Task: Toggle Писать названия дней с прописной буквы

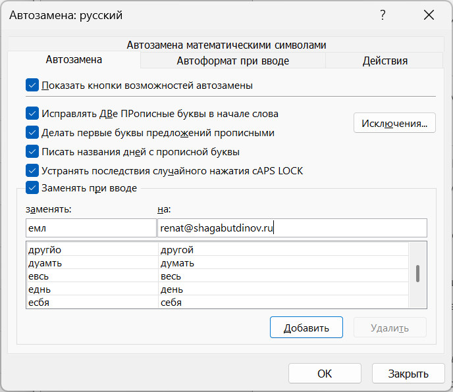Action: click(32, 151)
